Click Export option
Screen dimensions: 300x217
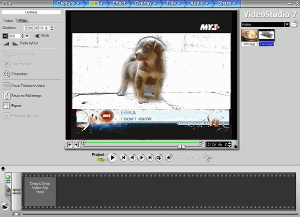pyautogui.click(x=12, y=106)
